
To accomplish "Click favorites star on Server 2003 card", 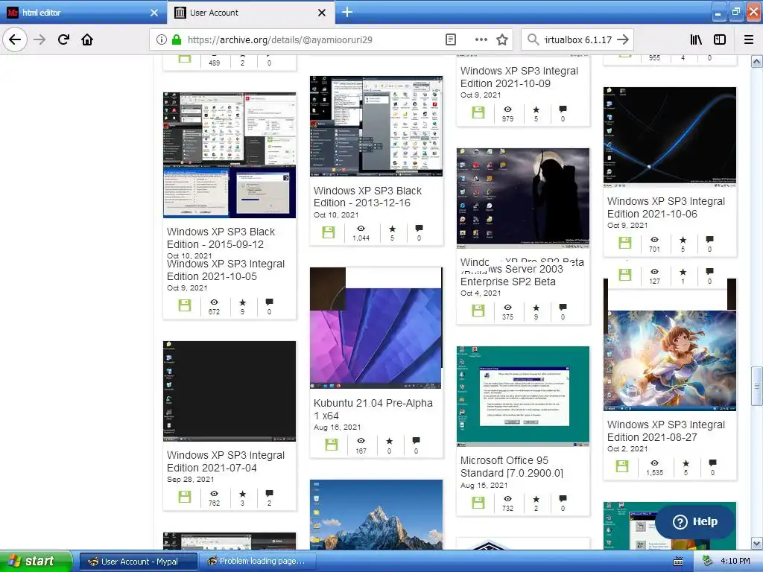I will [x=536, y=308].
